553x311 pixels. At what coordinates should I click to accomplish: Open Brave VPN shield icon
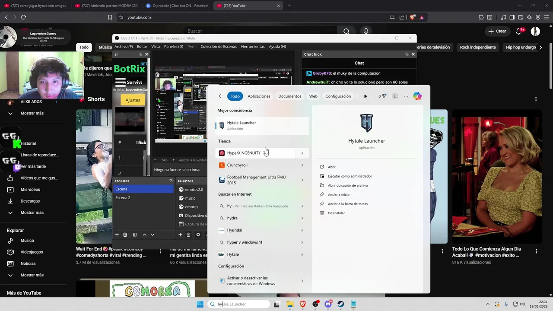click(538, 17)
